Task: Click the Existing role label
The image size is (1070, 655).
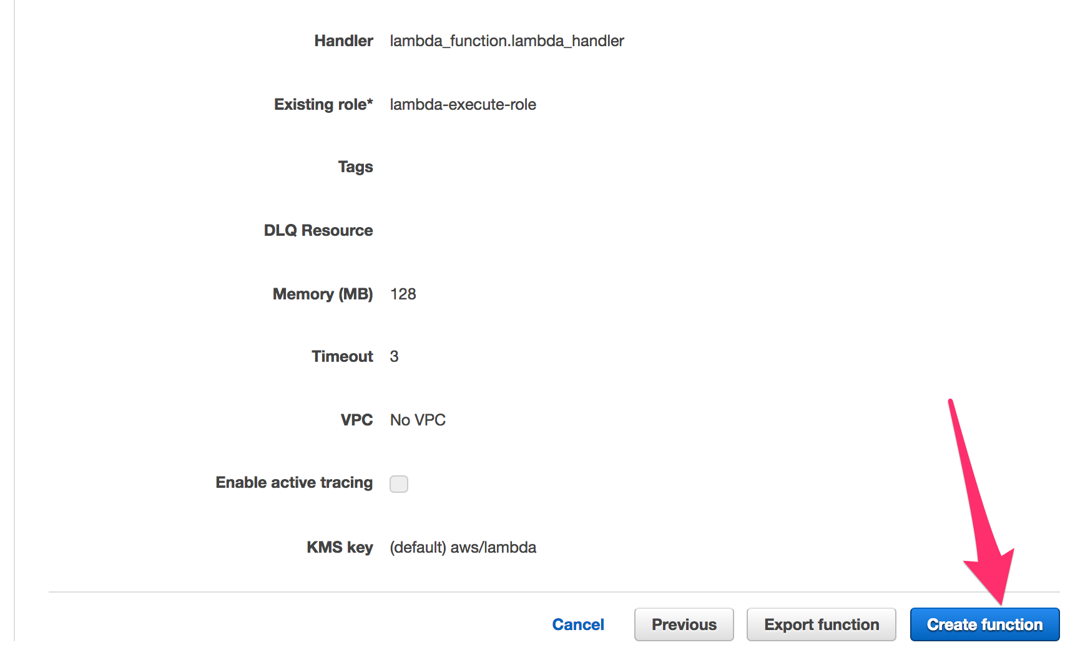Action: tap(322, 104)
